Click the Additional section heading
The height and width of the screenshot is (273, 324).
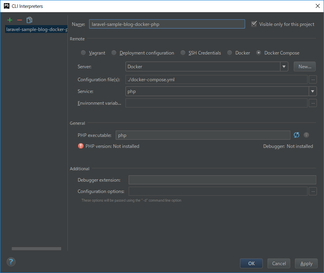point(80,169)
